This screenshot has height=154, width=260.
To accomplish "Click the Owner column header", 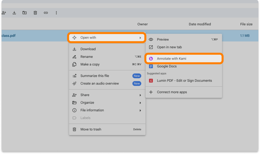I will 142,24.
